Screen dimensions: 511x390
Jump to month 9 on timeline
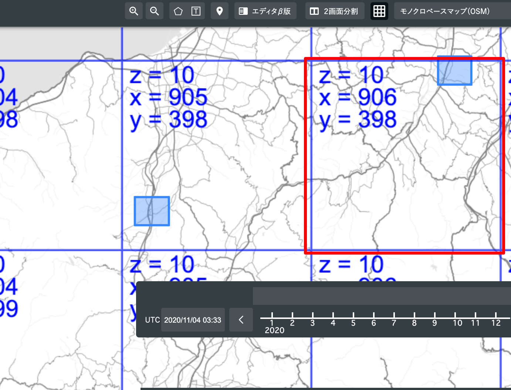[x=434, y=323]
